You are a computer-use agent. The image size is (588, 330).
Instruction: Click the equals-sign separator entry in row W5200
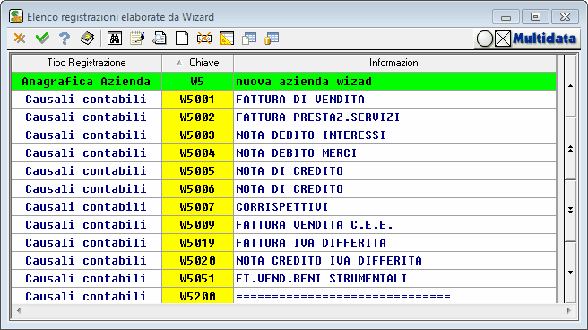click(394, 296)
